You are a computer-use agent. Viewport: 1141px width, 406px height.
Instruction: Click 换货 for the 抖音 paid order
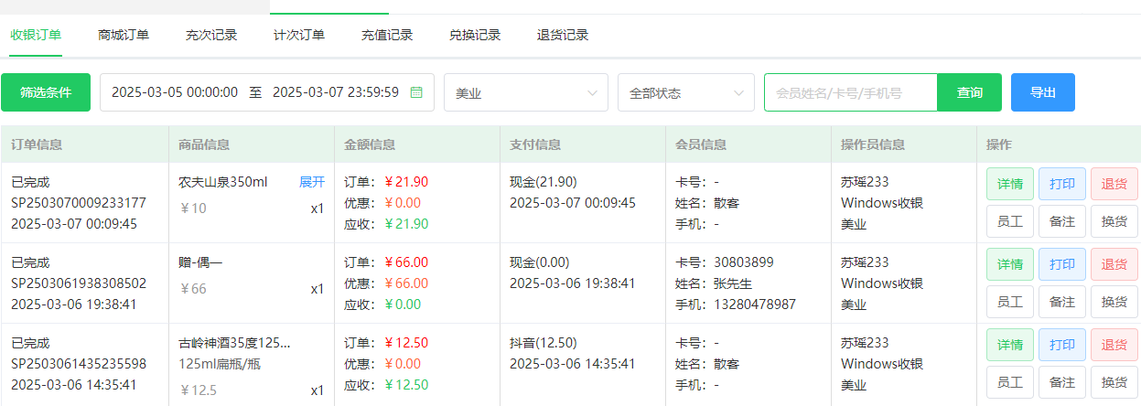pos(1114,382)
